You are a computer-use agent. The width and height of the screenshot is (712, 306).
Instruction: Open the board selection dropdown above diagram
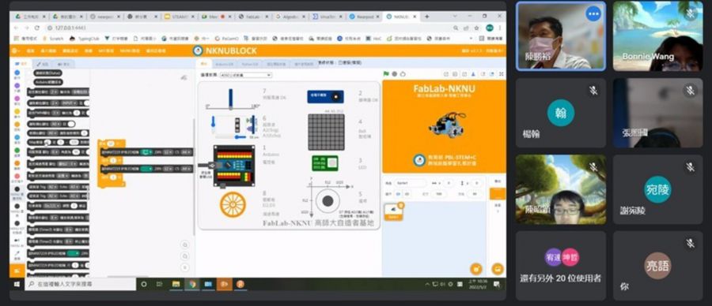246,75
